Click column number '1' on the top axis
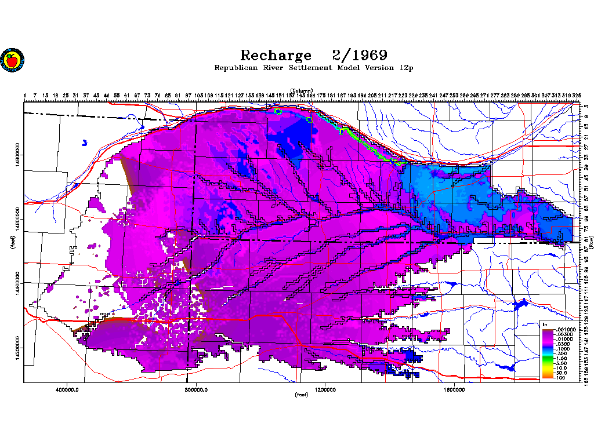 coord(24,96)
